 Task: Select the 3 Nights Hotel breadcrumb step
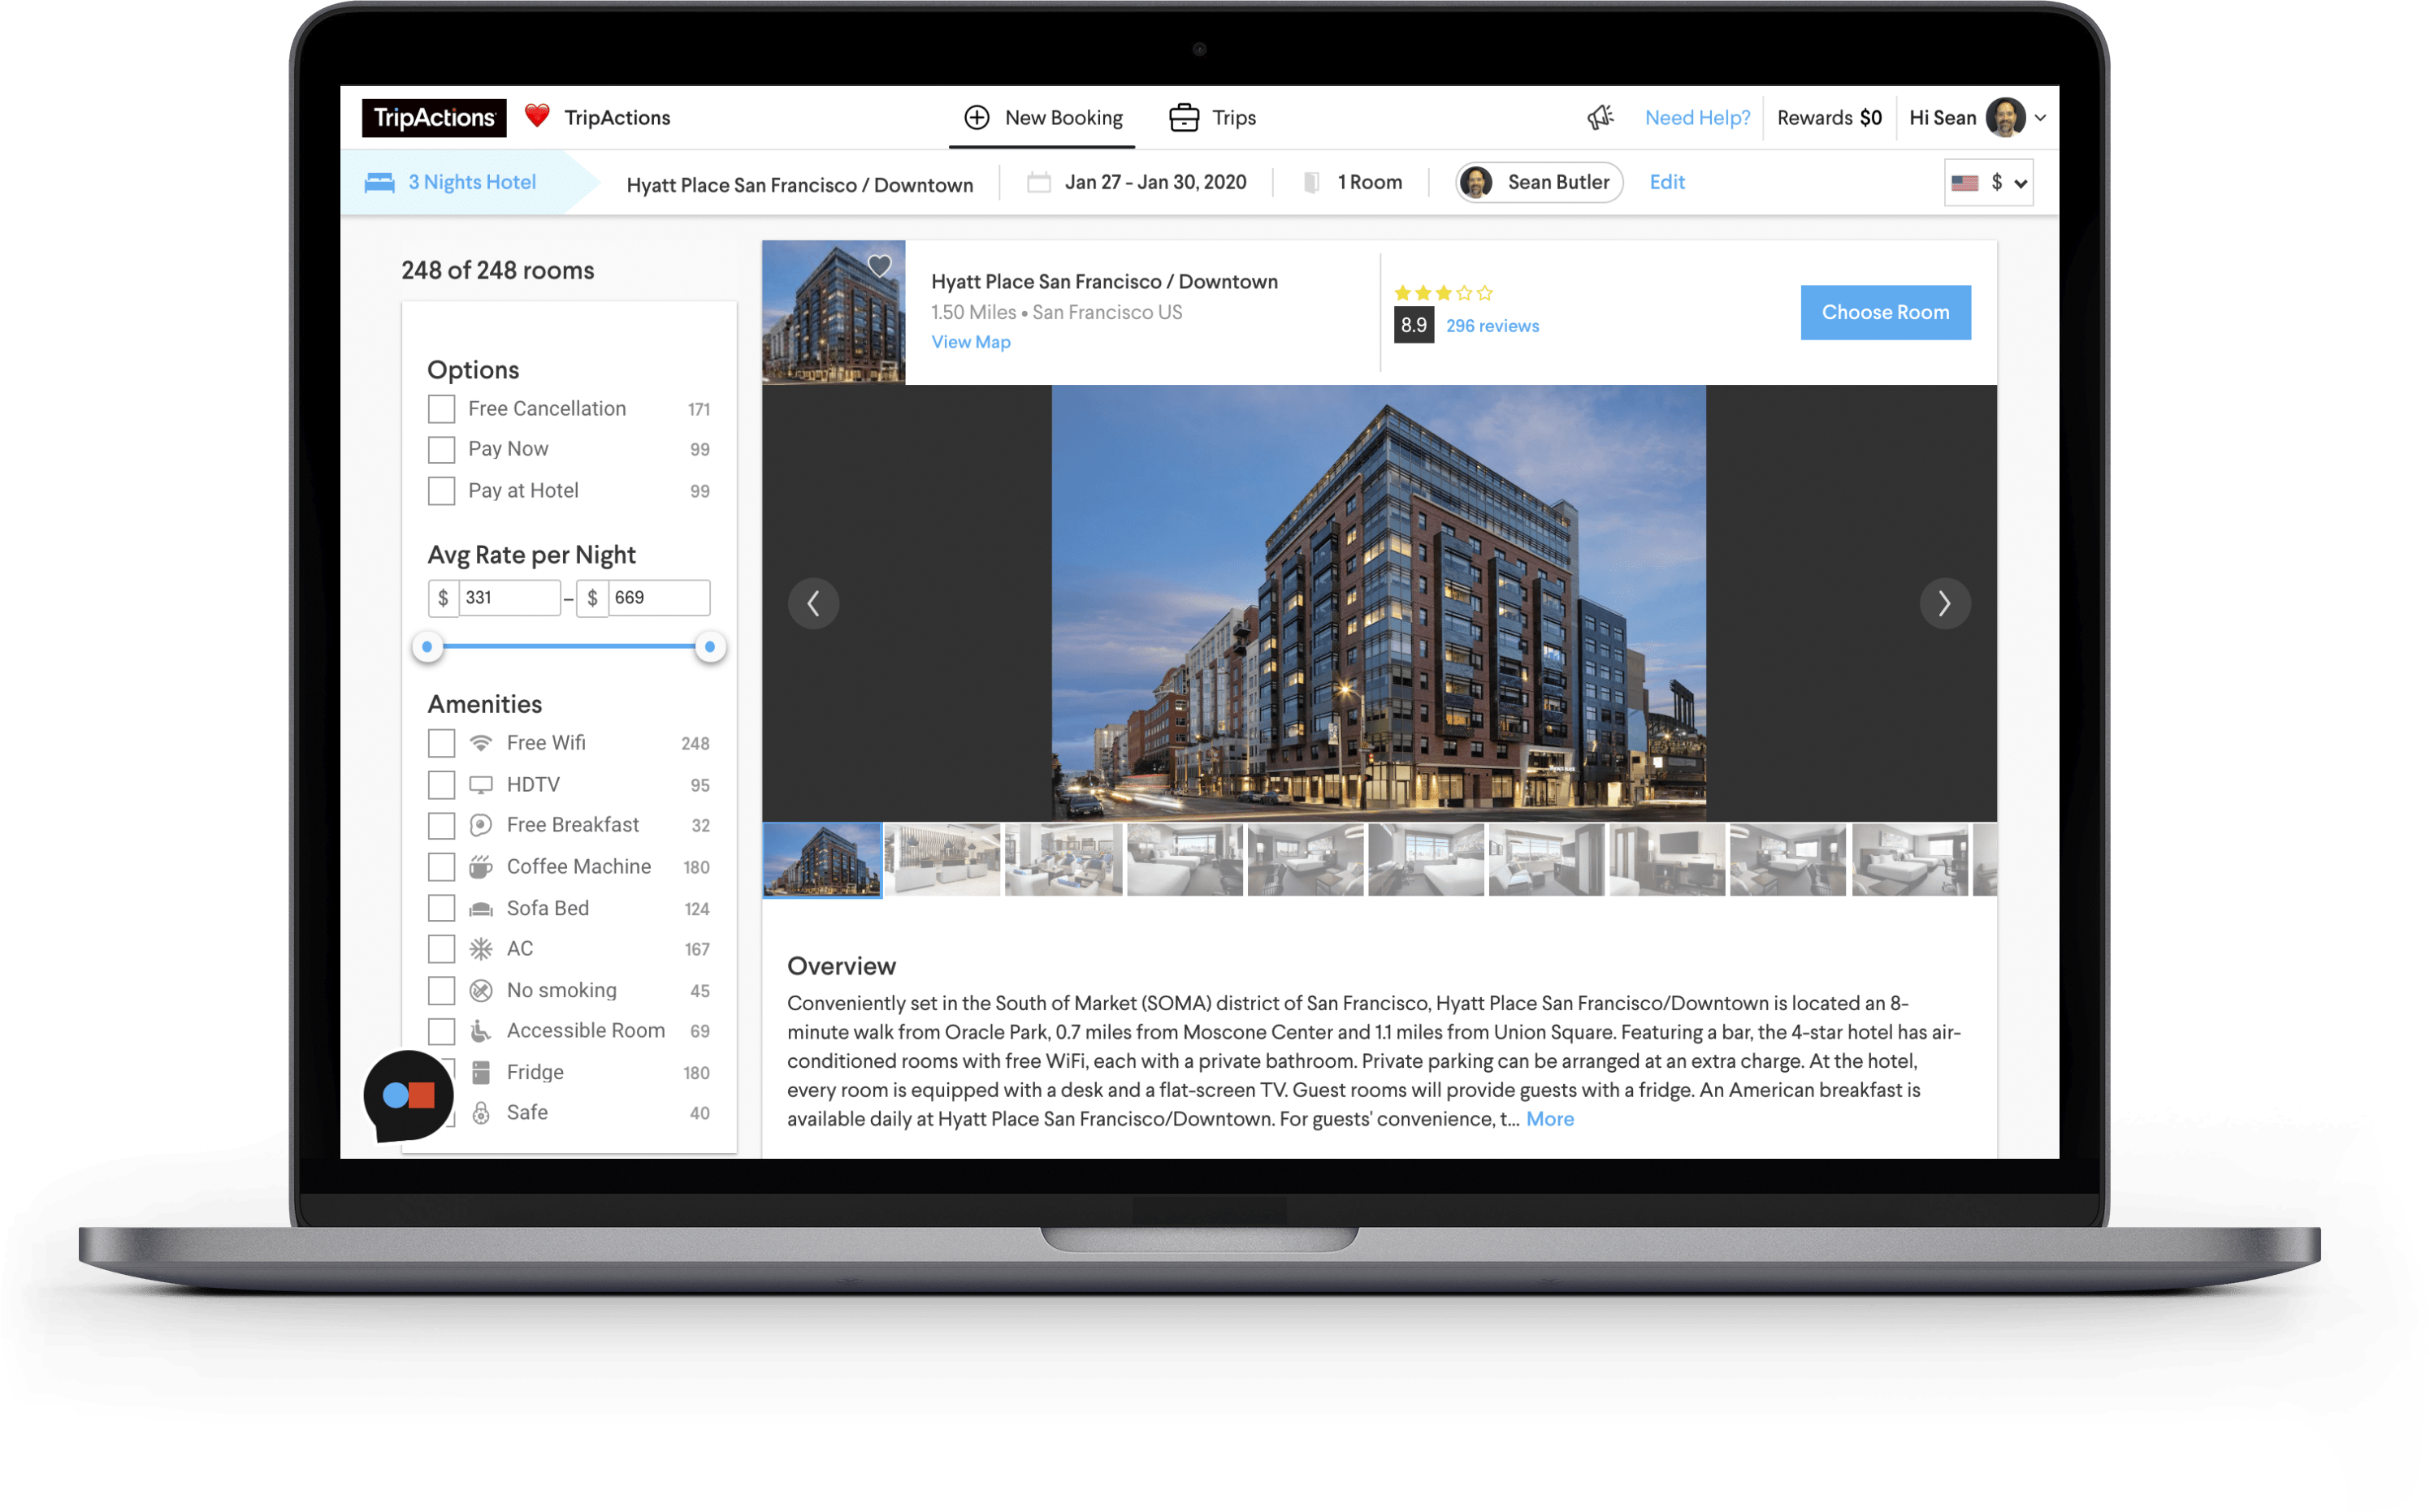pos(472,183)
